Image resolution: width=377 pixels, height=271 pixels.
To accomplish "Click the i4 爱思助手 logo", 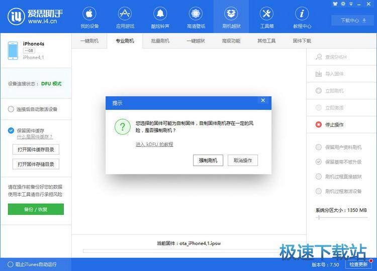I will click(35, 17).
